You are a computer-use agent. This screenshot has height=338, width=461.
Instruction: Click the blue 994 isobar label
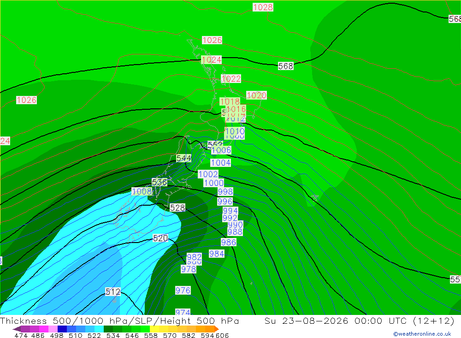pyautogui.click(x=230, y=211)
